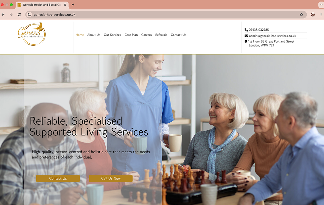Click the browser forward arrow
Image resolution: width=324 pixels, height=205 pixels.
[11, 15]
